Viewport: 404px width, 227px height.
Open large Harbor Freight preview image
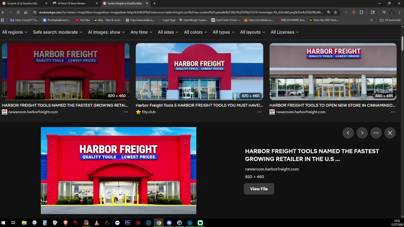[118, 171]
